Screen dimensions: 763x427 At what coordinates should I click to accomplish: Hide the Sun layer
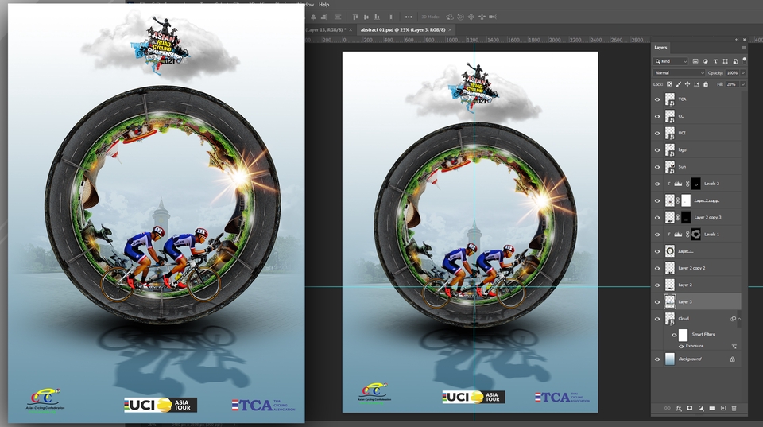[x=657, y=167]
